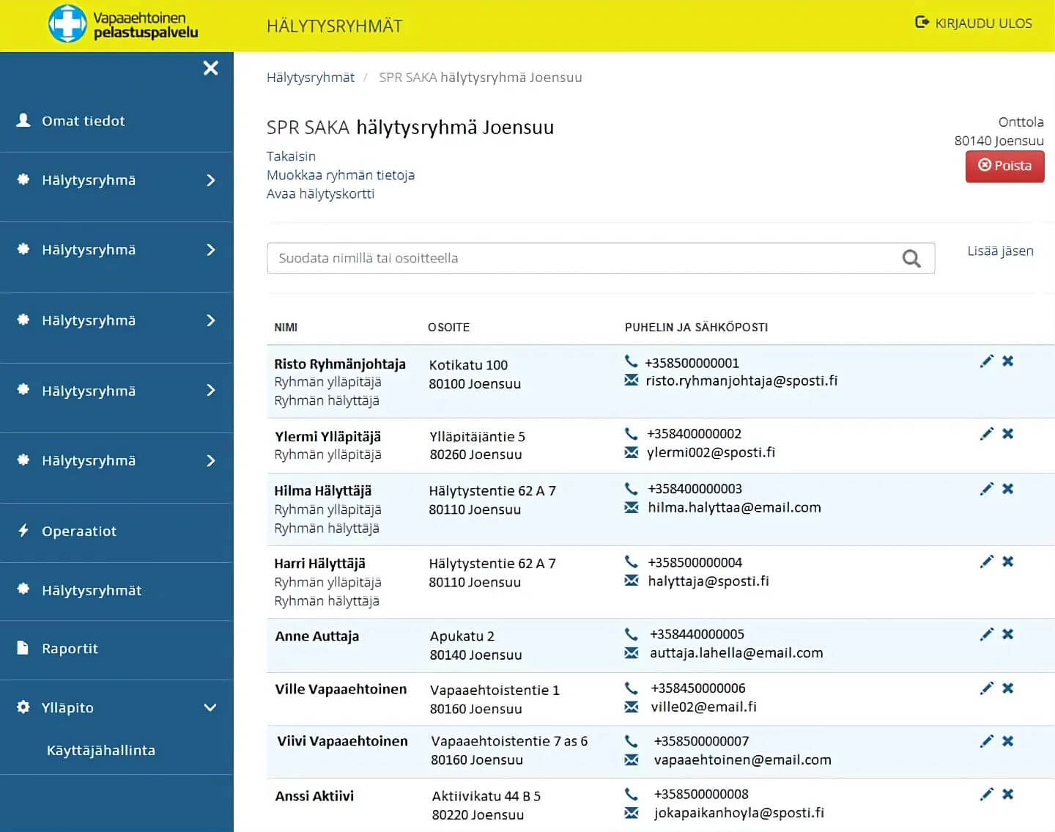Select Operaatiot in the sidebar menu
The height and width of the screenshot is (832, 1055).
78,531
